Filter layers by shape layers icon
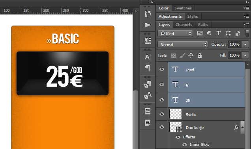Viewport: 251px width, 149px height. [228, 33]
